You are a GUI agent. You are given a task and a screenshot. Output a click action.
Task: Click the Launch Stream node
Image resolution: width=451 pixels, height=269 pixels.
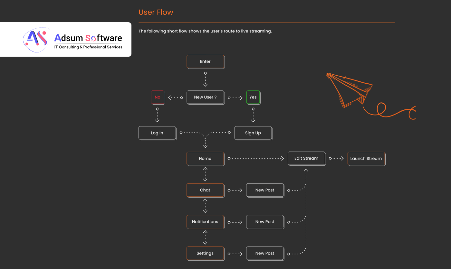(x=366, y=159)
